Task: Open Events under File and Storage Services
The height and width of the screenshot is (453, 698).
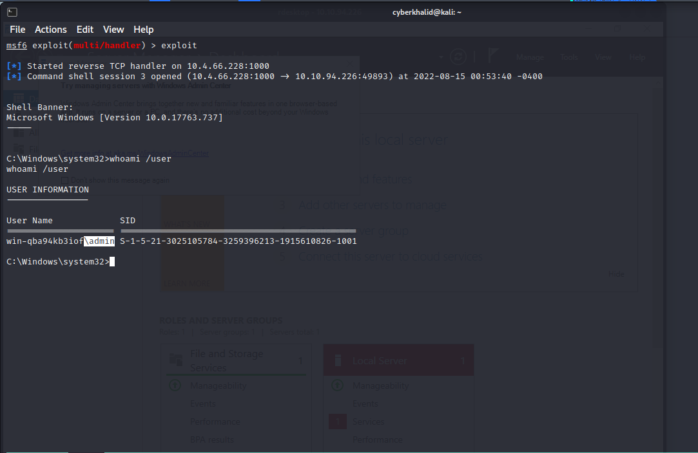Action: click(202, 403)
